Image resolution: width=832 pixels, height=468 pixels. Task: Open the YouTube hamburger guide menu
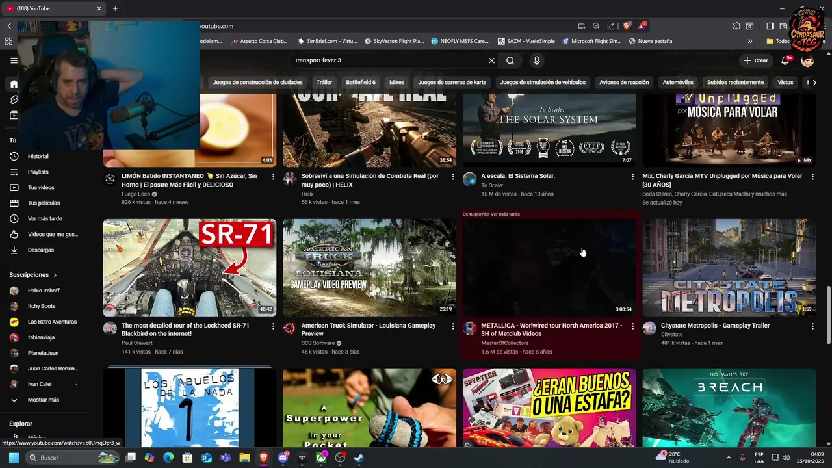point(14,60)
